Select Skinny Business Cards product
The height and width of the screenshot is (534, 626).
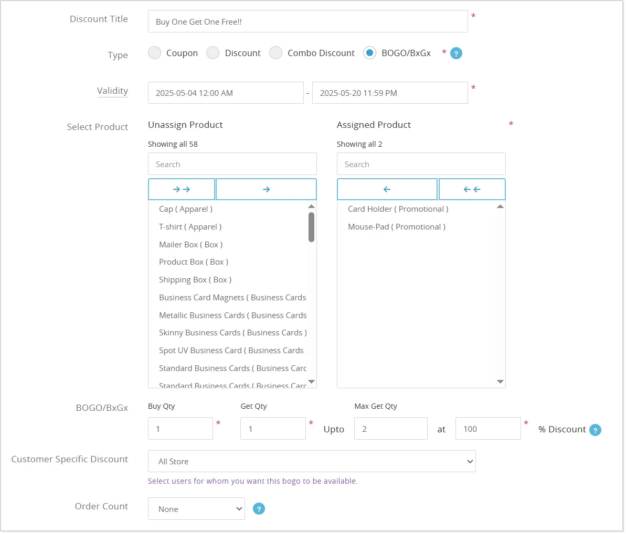(233, 333)
